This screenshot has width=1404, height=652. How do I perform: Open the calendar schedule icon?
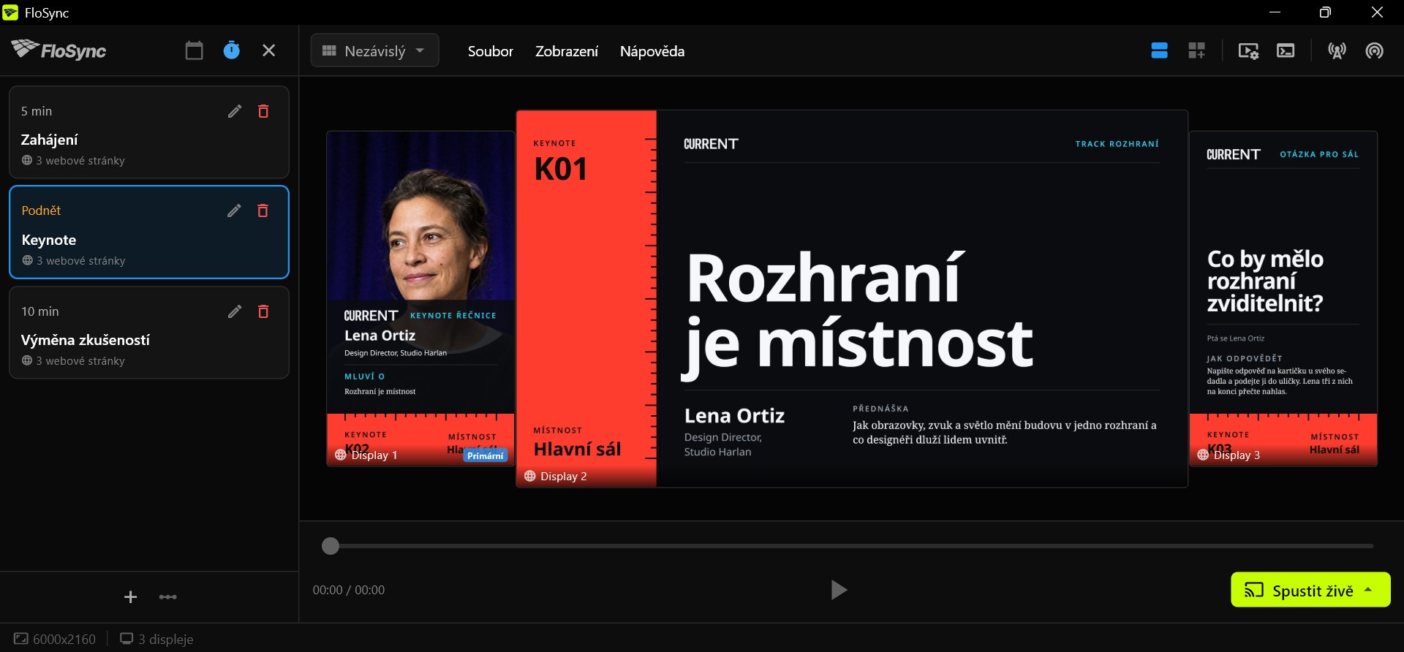tap(194, 50)
